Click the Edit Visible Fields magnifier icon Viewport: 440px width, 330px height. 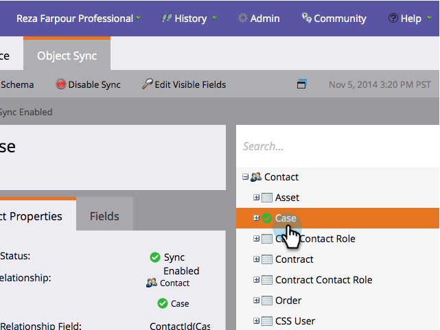coord(147,84)
